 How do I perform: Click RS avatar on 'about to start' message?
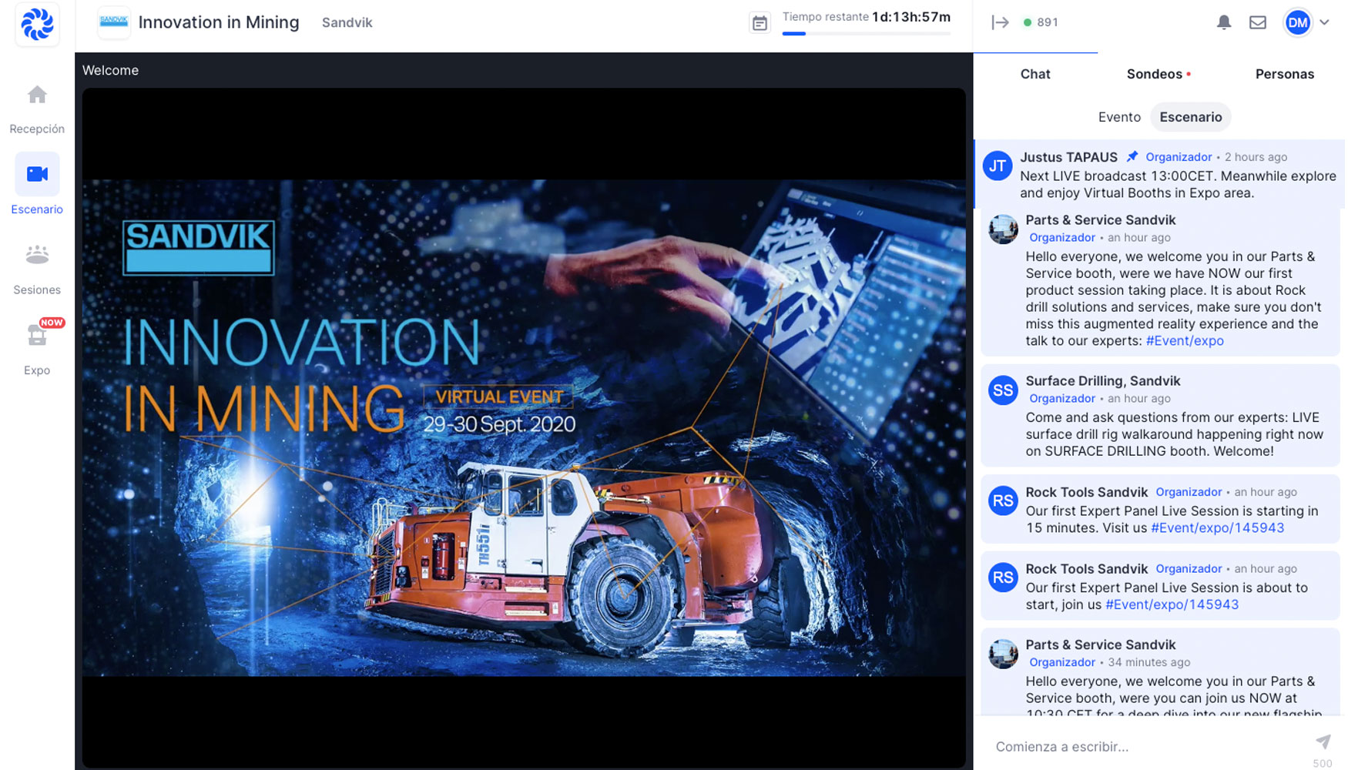[1003, 577]
